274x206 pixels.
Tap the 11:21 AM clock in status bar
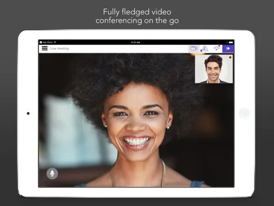pyautogui.click(x=135, y=42)
